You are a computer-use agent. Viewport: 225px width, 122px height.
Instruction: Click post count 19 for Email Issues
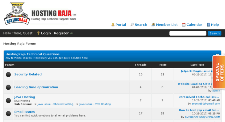162,113
